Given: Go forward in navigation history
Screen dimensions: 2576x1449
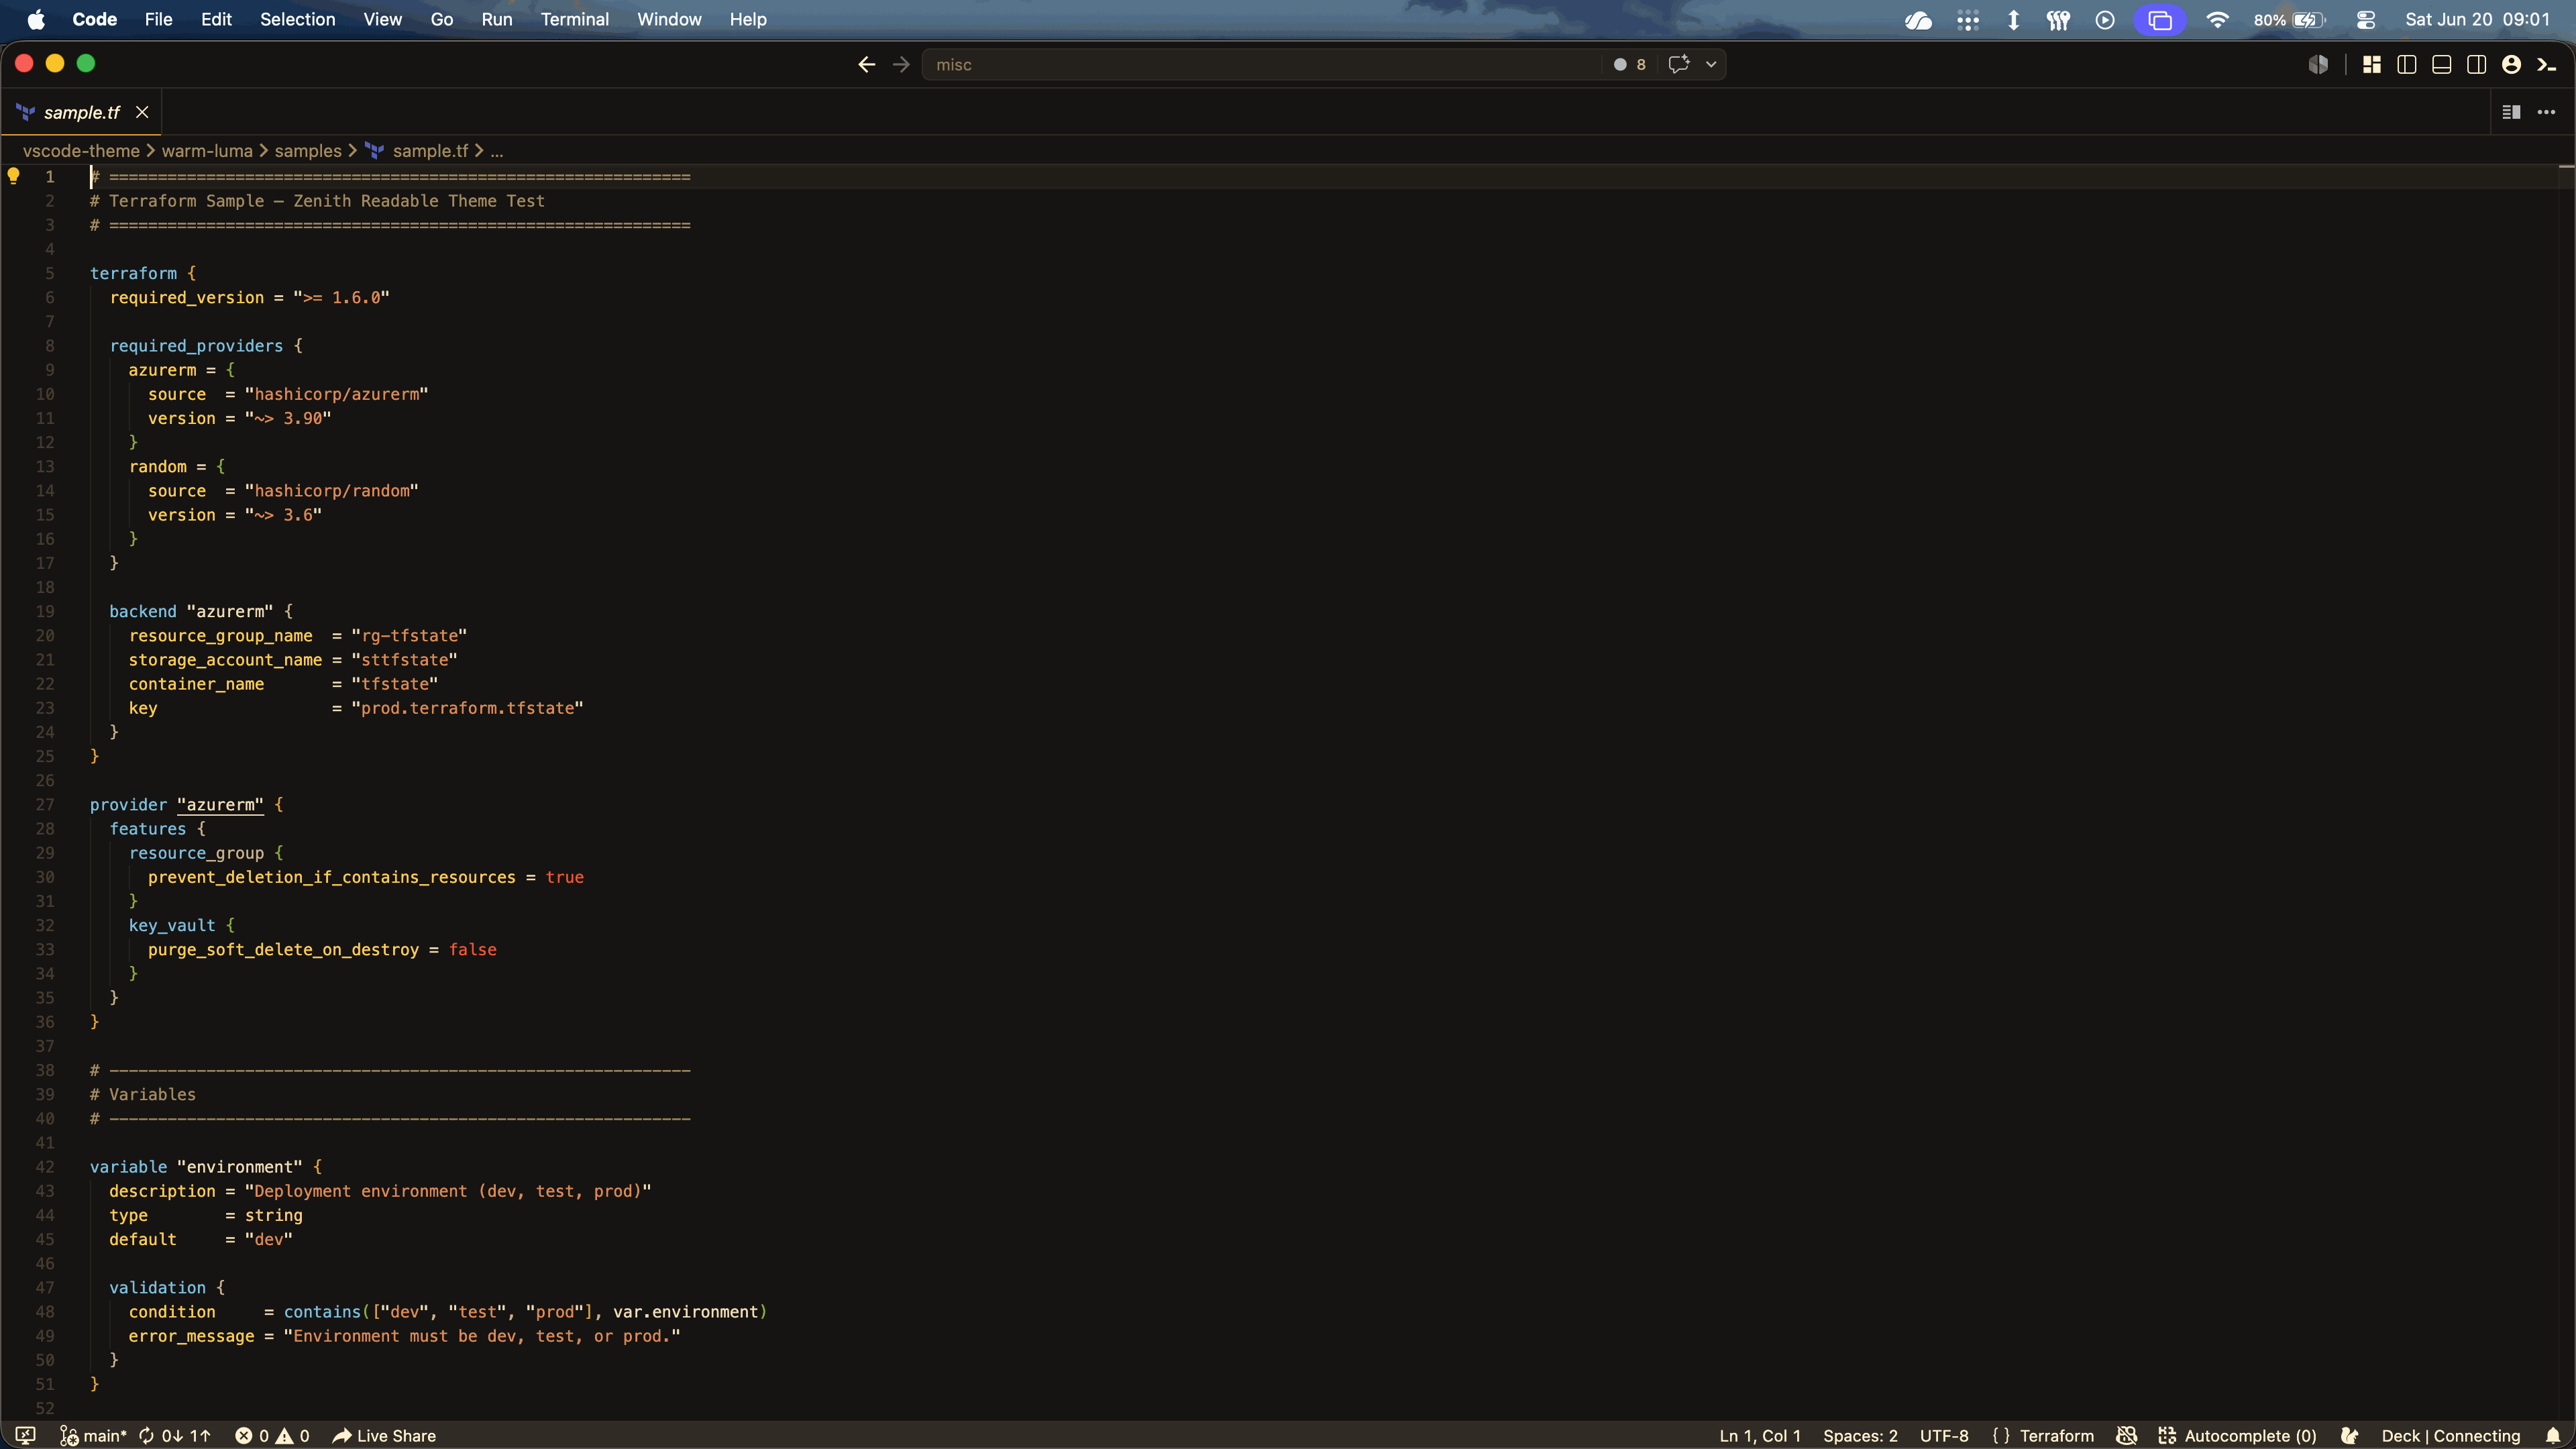Looking at the screenshot, I should (x=901, y=64).
